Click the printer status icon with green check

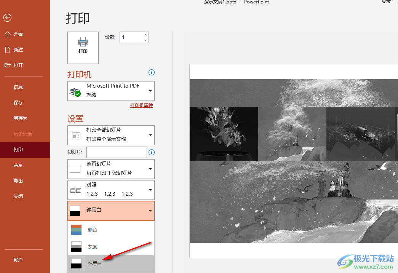click(75, 93)
